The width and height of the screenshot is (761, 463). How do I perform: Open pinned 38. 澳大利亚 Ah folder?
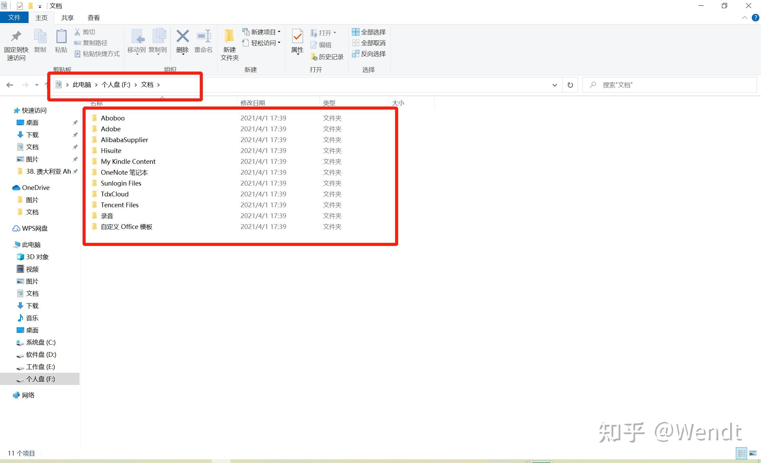coord(48,171)
